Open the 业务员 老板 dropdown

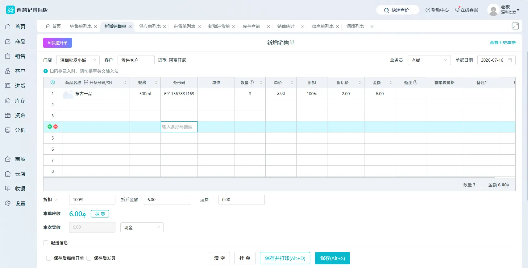click(429, 60)
